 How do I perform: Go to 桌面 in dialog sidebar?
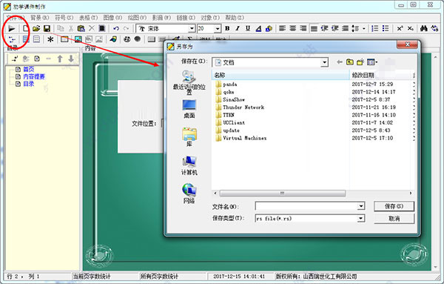[x=189, y=109]
